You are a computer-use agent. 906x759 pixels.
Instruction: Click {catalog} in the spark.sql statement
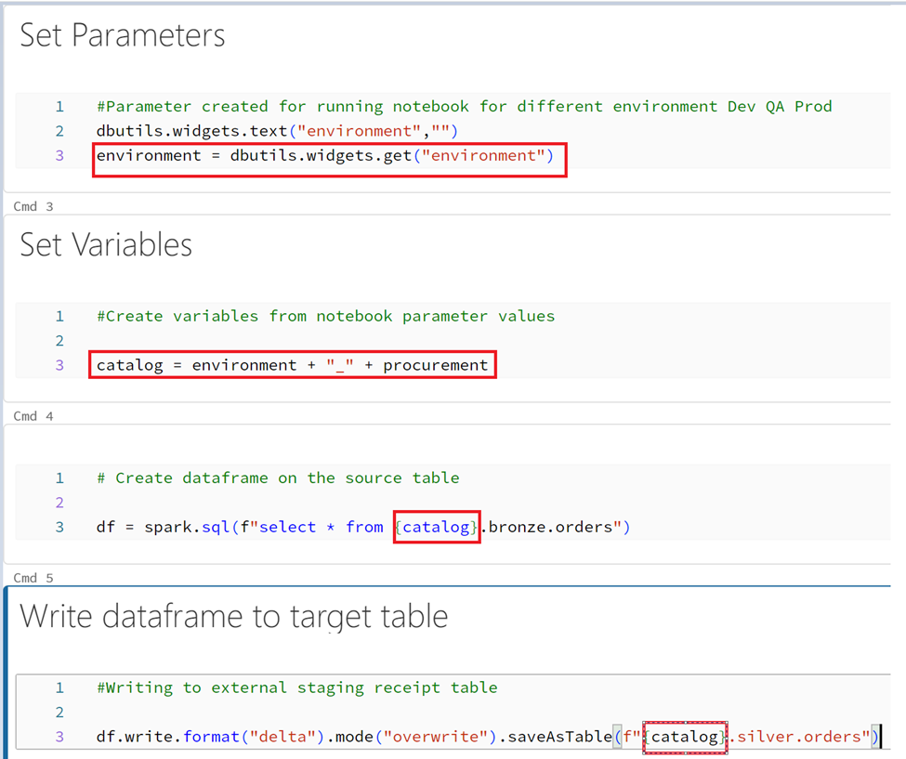(436, 527)
